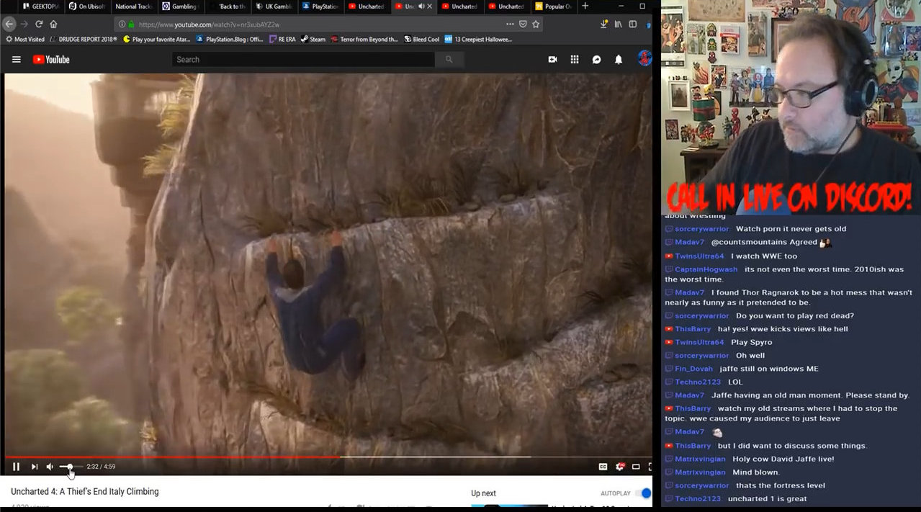
Task: Mute the video using the speaker icon
Action: pos(50,467)
